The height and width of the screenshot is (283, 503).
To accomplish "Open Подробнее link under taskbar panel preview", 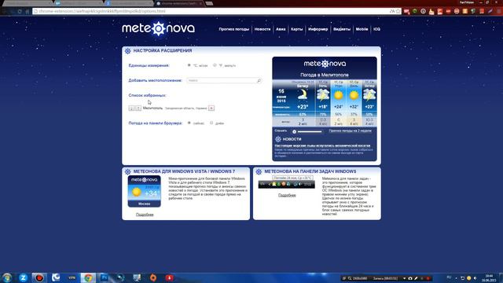I will coord(287,195).
